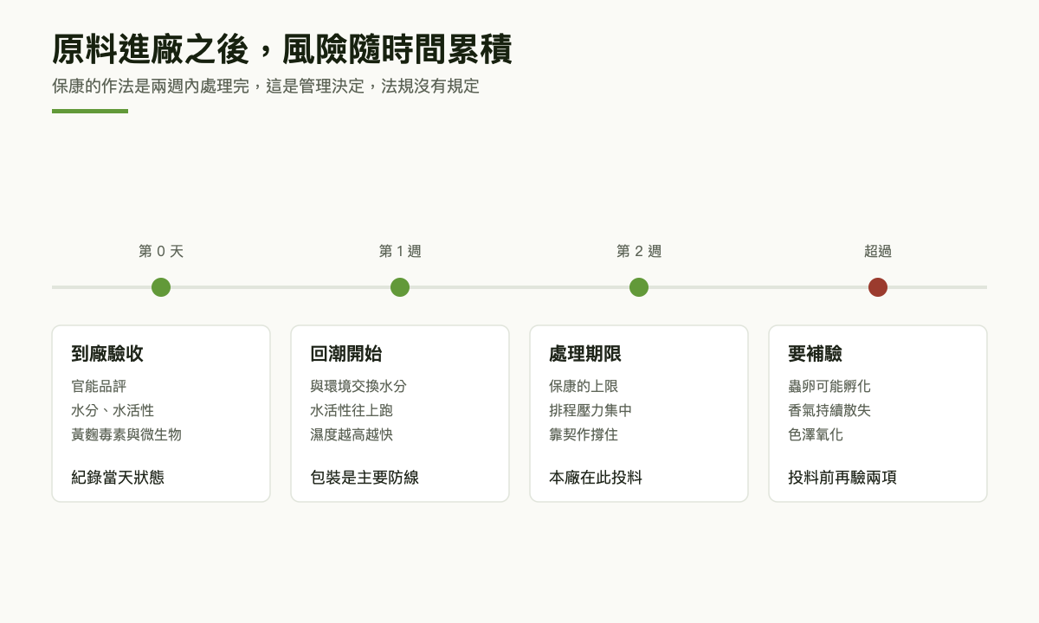Click the 本廠在此投料 footer text
This screenshot has width=1039, height=623.
tap(596, 478)
